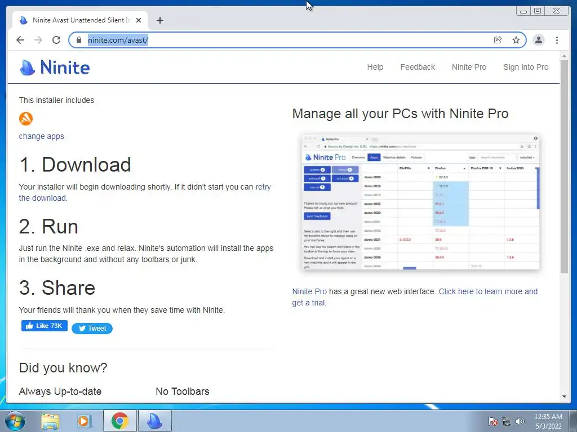Open the Chrome profile avatar
Image resolution: width=577 pixels, height=432 pixels.
pyautogui.click(x=538, y=40)
